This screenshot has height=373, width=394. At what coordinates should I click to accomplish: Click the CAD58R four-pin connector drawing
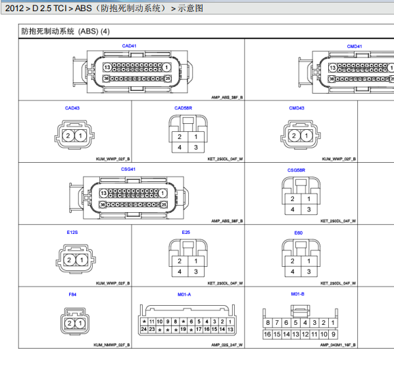coord(188,134)
